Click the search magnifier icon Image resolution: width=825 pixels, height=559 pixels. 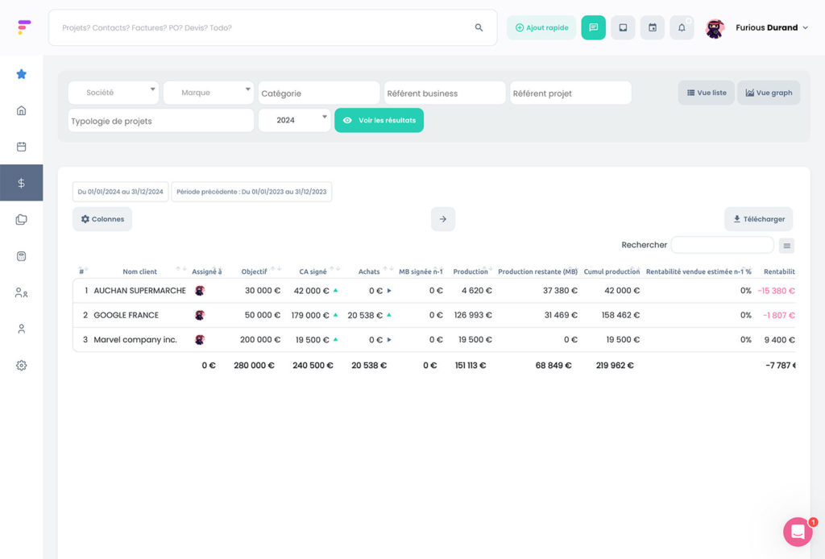(x=479, y=27)
